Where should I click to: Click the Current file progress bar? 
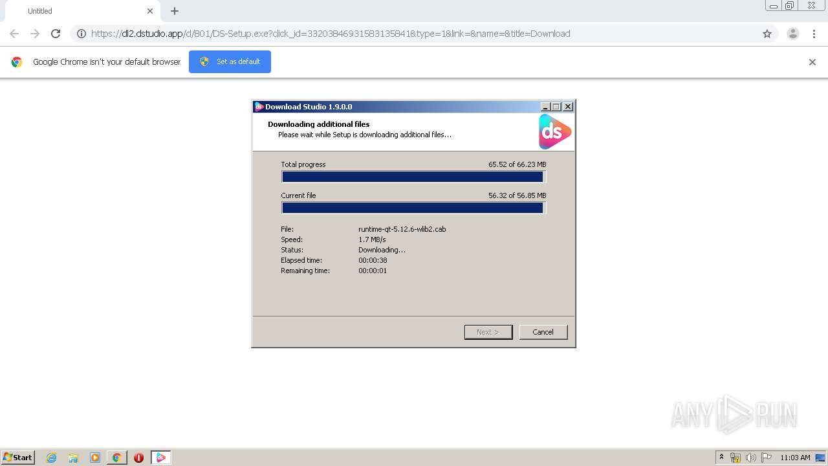pos(413,208)
